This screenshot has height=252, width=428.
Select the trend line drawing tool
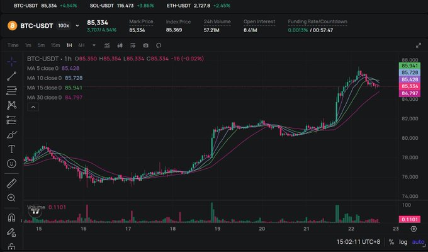11,76
